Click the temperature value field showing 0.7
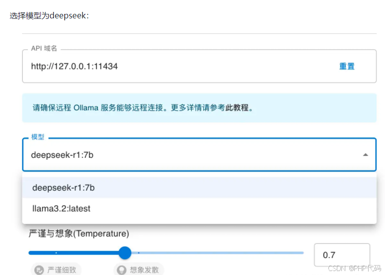Viewport: 385px width, 275px height. click(x=342, y=255)
